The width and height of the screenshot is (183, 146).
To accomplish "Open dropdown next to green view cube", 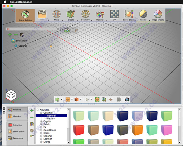I will [62, 99].
